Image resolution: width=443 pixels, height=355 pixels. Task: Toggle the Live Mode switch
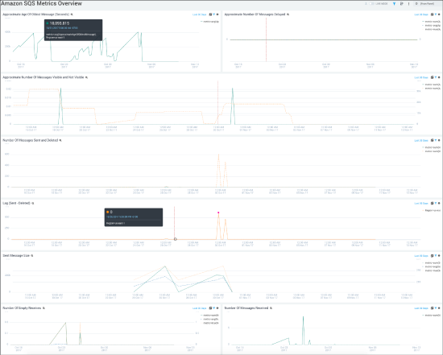tap(372, 4)
